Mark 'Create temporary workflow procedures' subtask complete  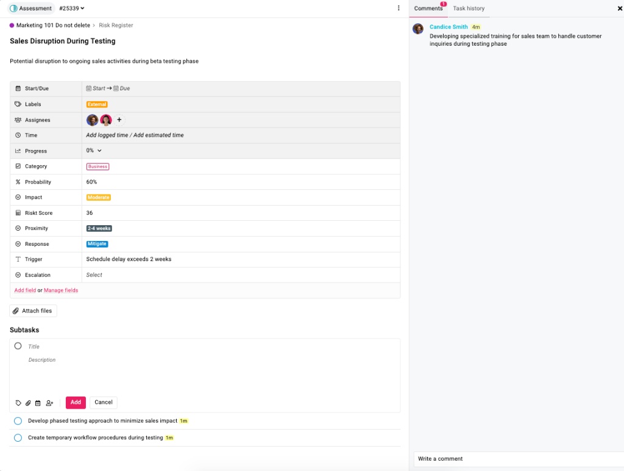pos(18,438)
